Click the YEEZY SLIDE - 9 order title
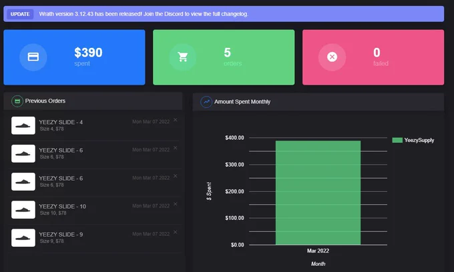The height and width of the screenshot is (272, 454). (61, 235)
